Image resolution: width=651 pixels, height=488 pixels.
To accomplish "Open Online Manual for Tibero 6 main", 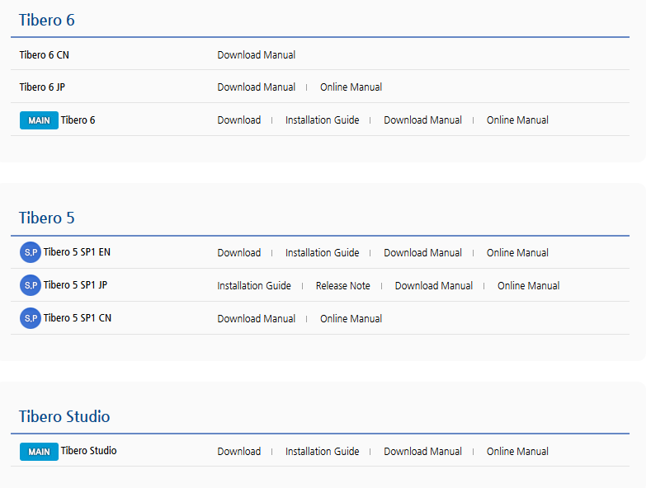I will (517, 120).
